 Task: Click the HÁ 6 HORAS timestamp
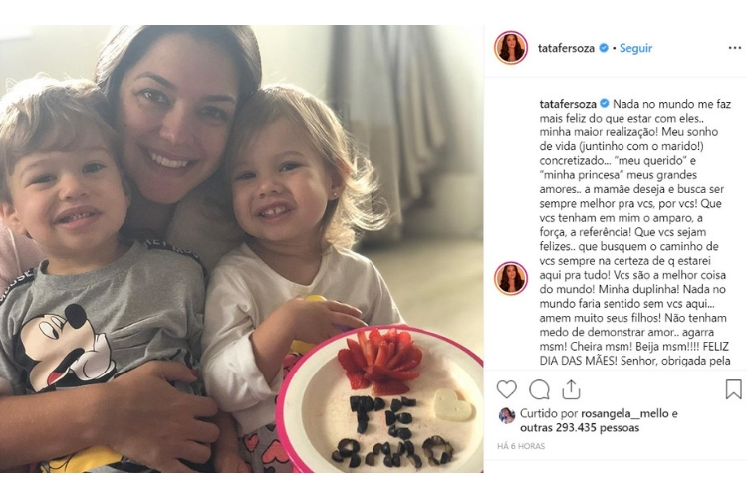[521, 446]
